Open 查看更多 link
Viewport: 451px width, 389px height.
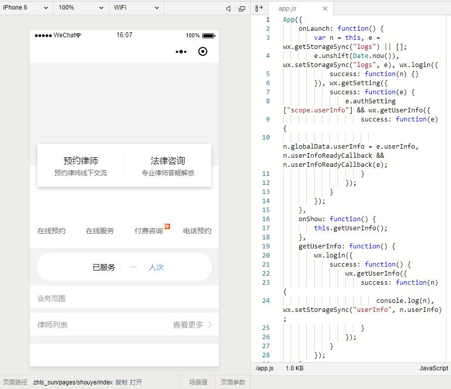click(x=188, y=325)
